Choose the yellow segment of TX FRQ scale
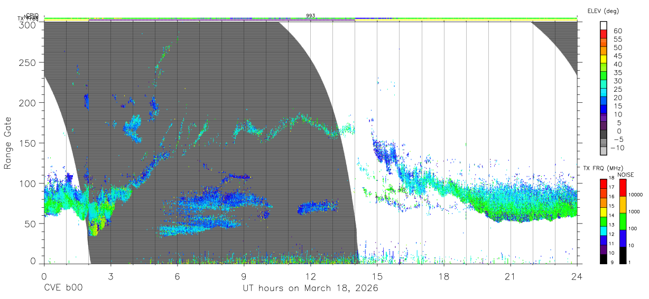649x299 pixels. 604,212
